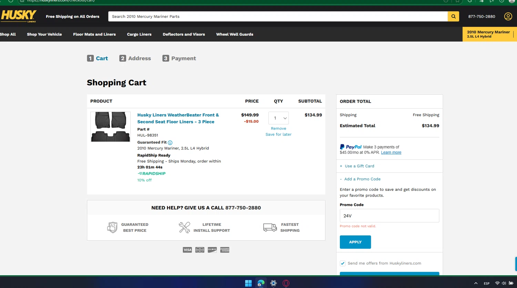Click Save for later link
The height and width of the screenshot is (288, 517).
pyautogui.click(x=278, y=134)
